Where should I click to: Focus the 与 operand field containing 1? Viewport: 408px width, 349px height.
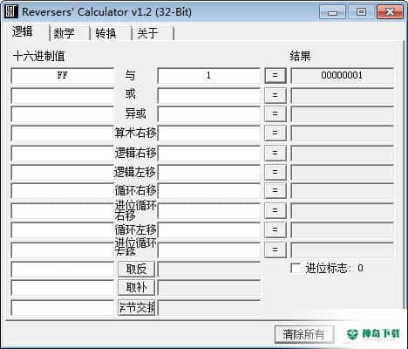(x=208, y=76)
